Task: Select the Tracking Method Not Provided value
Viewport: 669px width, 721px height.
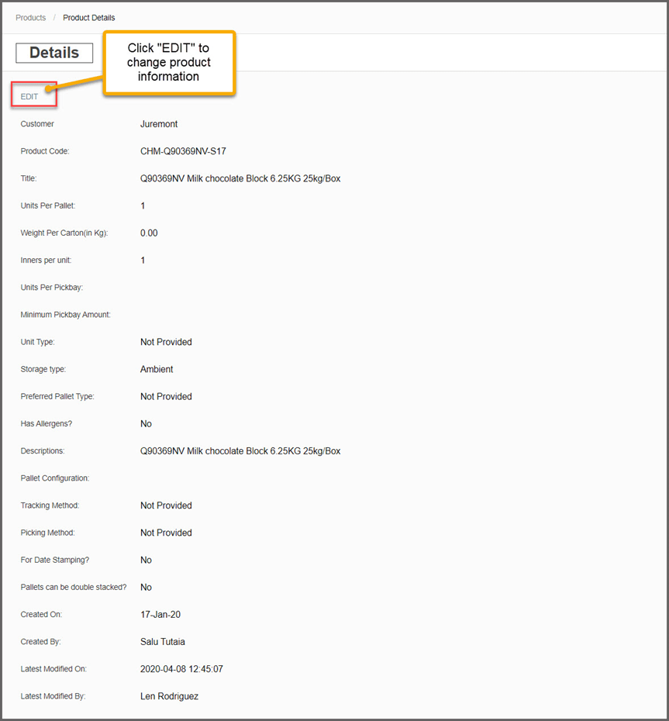Action: [166, 505]
